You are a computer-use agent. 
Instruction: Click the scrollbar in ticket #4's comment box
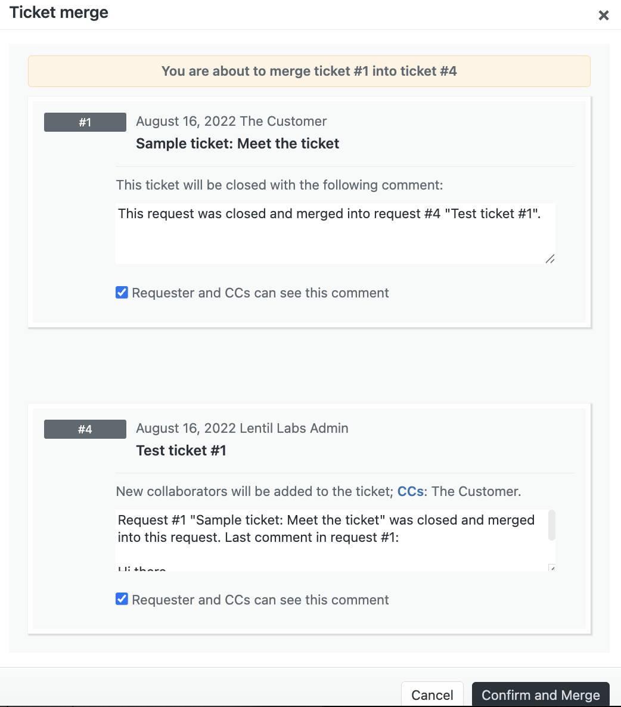pos(552,525)
